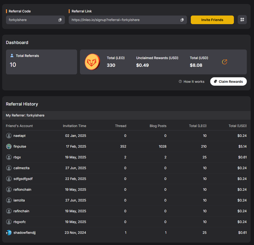Click My Referrer: forkyishere text
254x245 pixels.
[25, 115]
